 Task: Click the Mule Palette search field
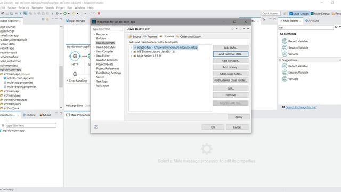(x=306, y=27)
